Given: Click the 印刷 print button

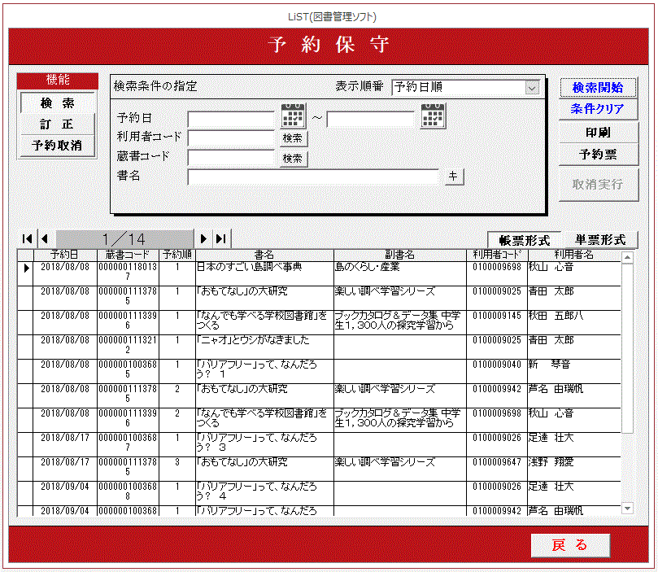Looking at the screenshot, I should (598, 133).
